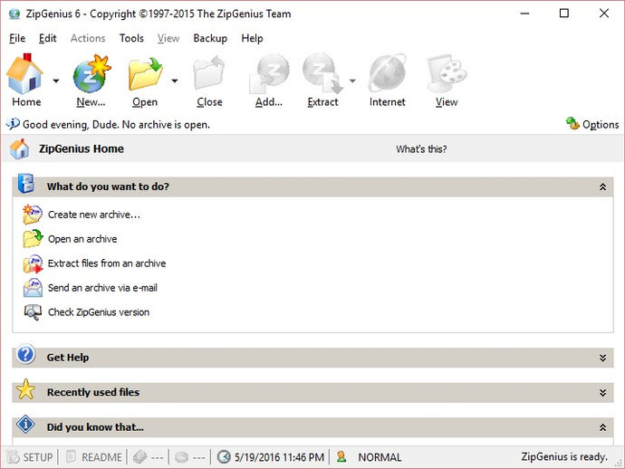Maximize the ZipGenius window
The width and height of the screenshot is (625, 469).
tap(564, 14)
